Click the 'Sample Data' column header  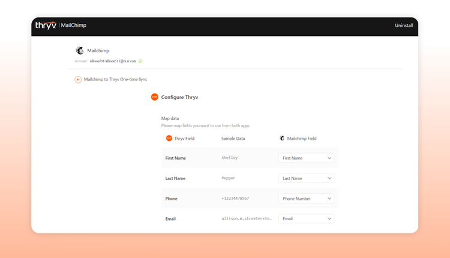coord(233,139)
